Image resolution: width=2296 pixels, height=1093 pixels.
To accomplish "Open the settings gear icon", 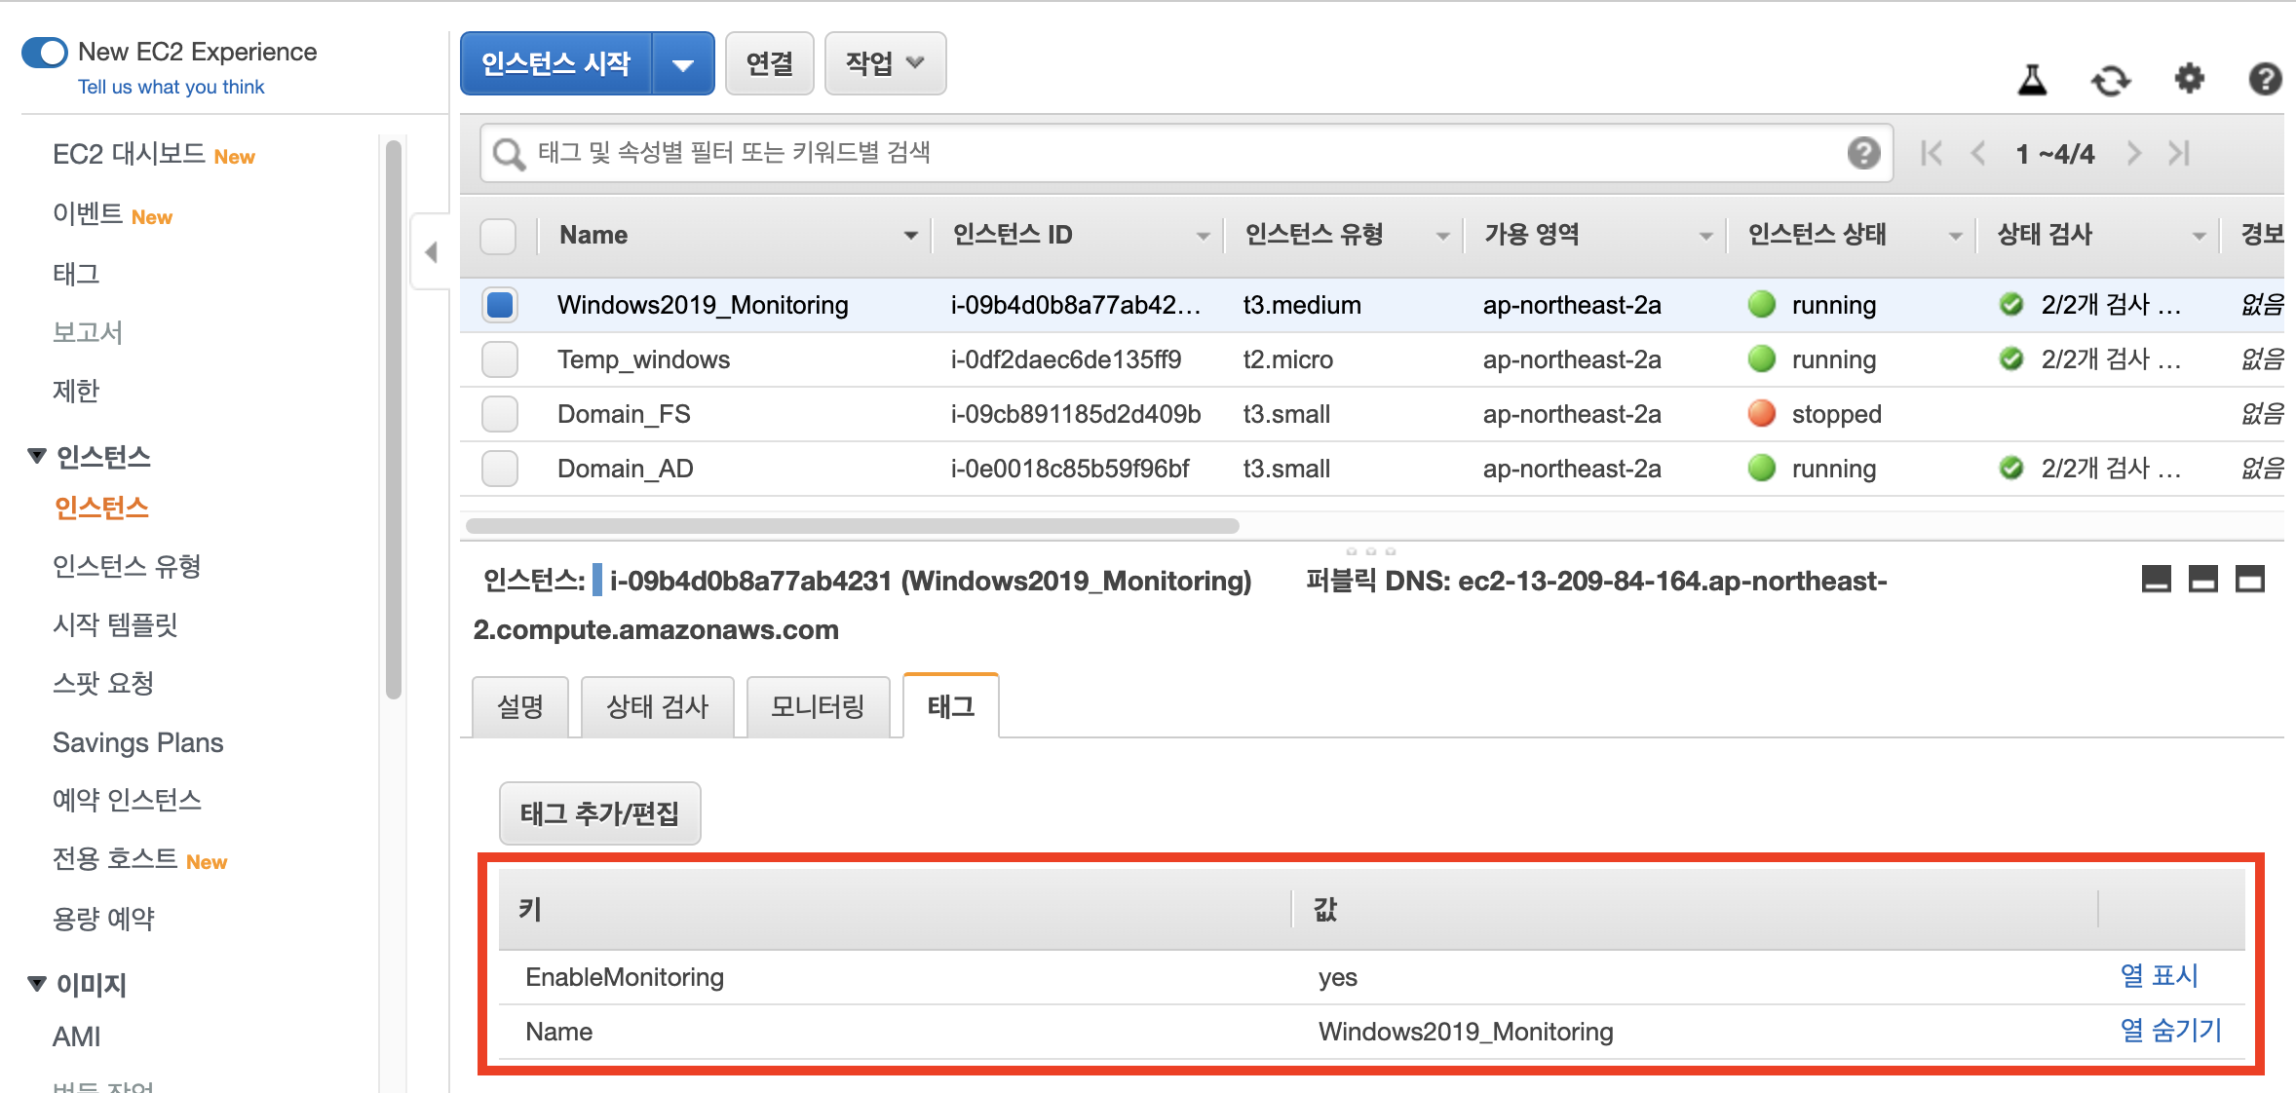I will click(x=2189, y=78).
